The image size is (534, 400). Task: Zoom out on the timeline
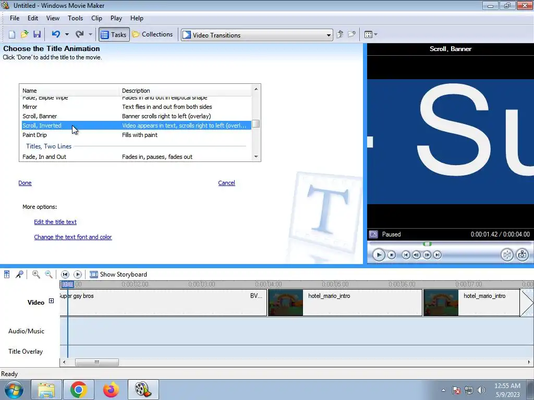tap(48, 274)
